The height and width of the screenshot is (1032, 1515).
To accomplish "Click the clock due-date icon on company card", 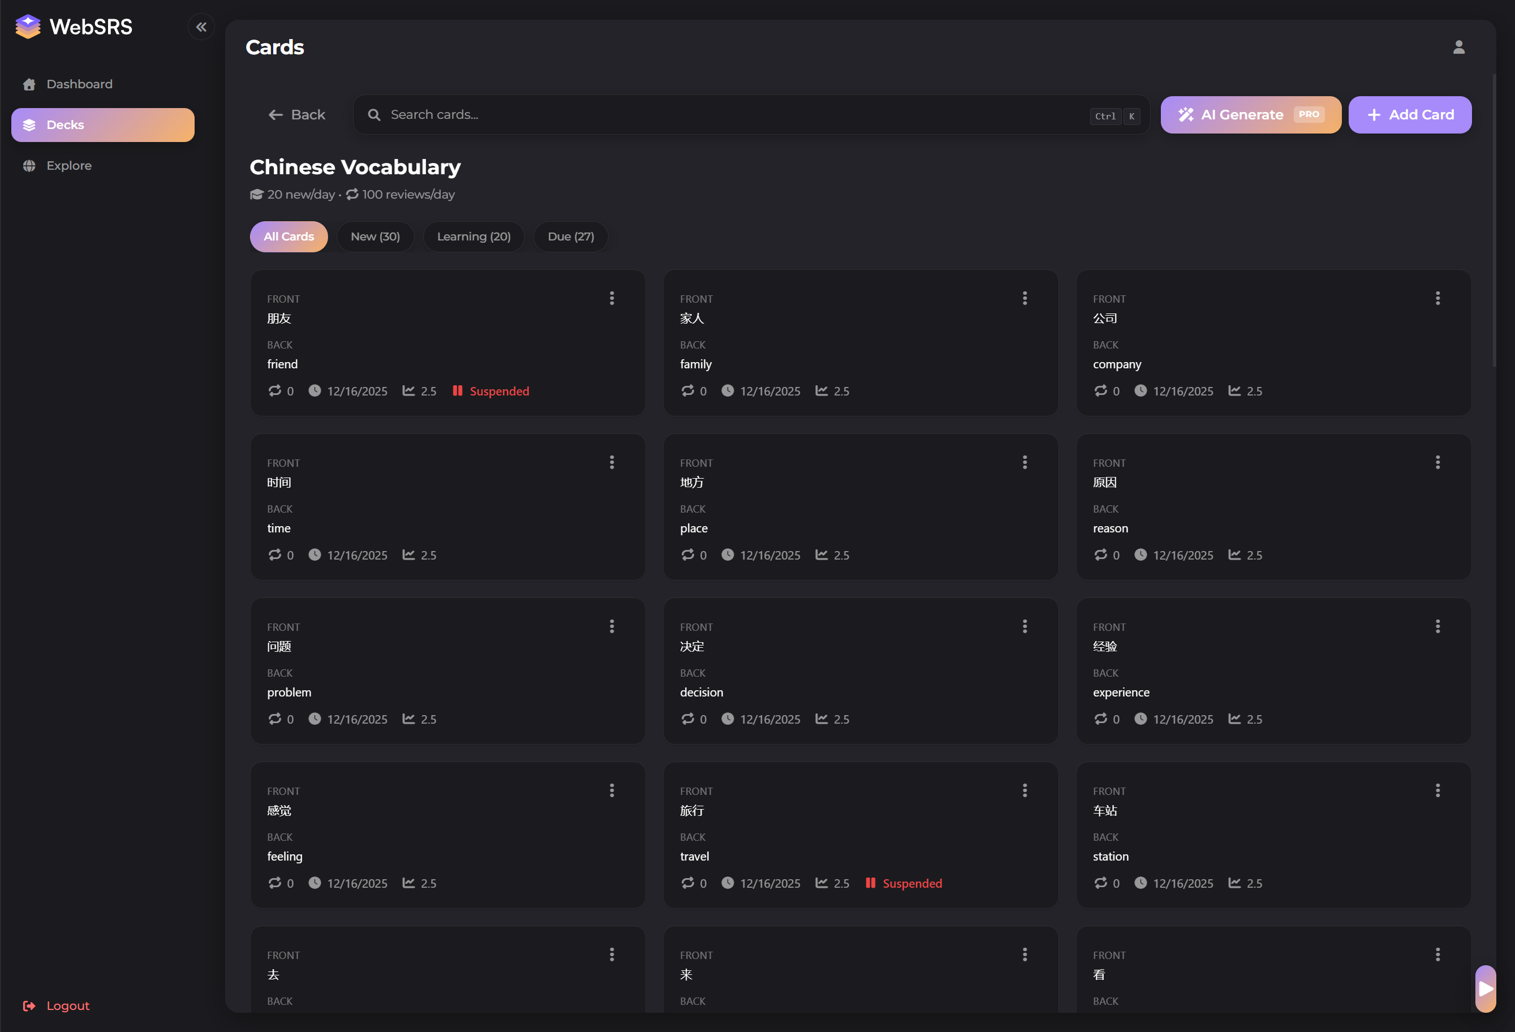I will tap(1140, 390).
